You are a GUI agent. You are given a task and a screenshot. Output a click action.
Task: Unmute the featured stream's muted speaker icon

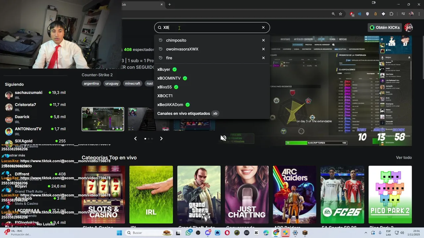click(x=224, y=138)
